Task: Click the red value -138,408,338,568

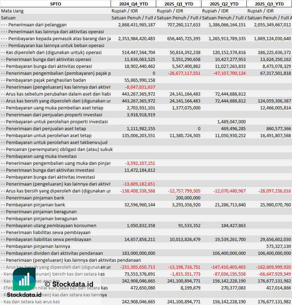Action: coord(138,191)
